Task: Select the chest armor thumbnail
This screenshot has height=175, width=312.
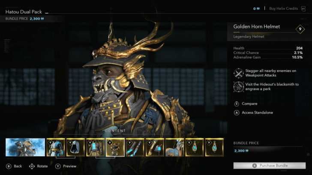Action: [95, 147]
